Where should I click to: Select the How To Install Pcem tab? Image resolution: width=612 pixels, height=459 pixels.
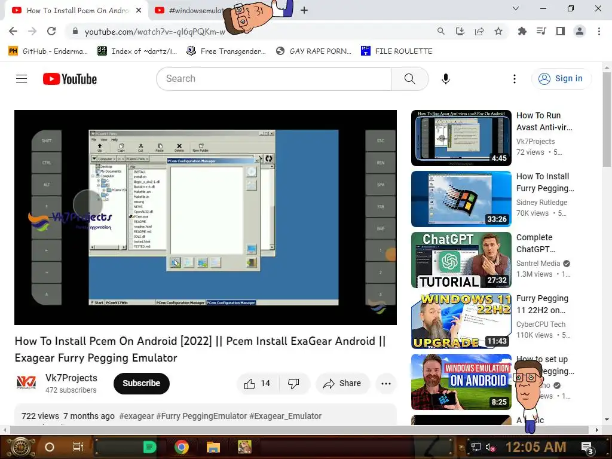pos(76,11)
